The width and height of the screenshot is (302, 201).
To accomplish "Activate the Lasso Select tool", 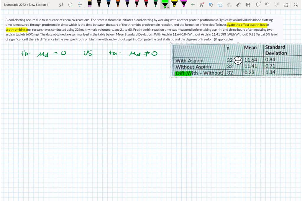I will (70, 5).
